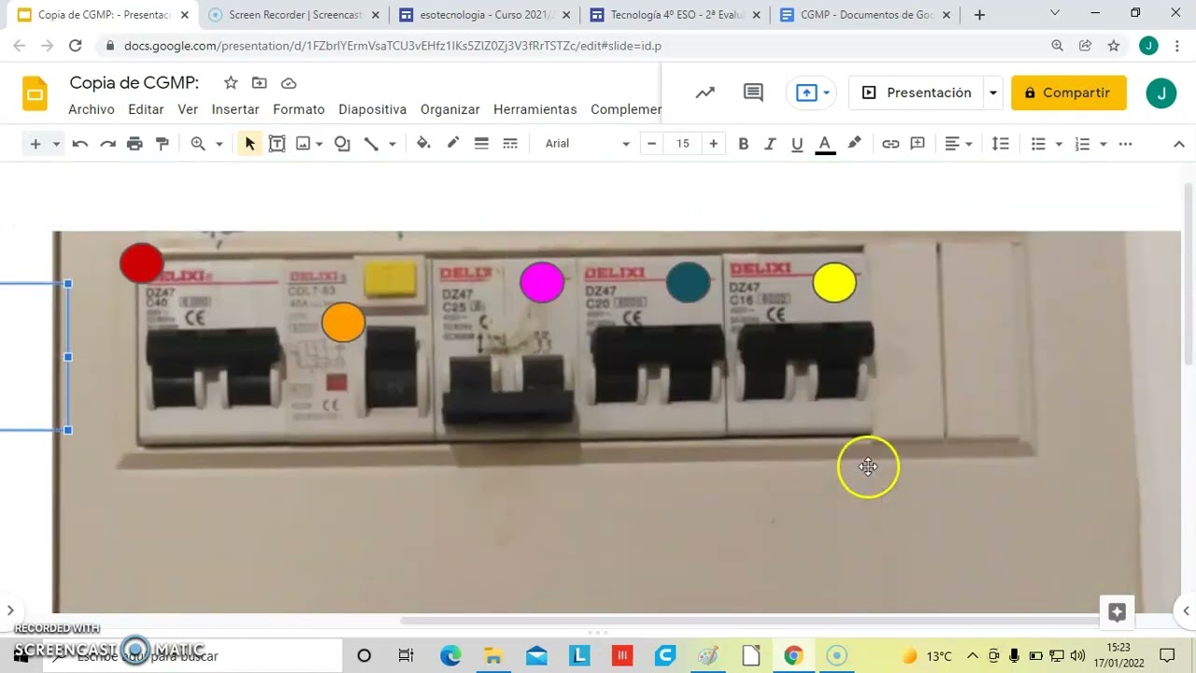
Task: Toggle bold formatting
Action: coord(744,144)
